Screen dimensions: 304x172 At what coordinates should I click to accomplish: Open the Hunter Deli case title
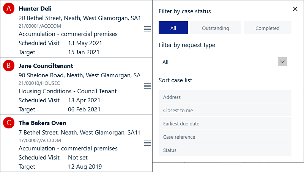pos(35,8)
